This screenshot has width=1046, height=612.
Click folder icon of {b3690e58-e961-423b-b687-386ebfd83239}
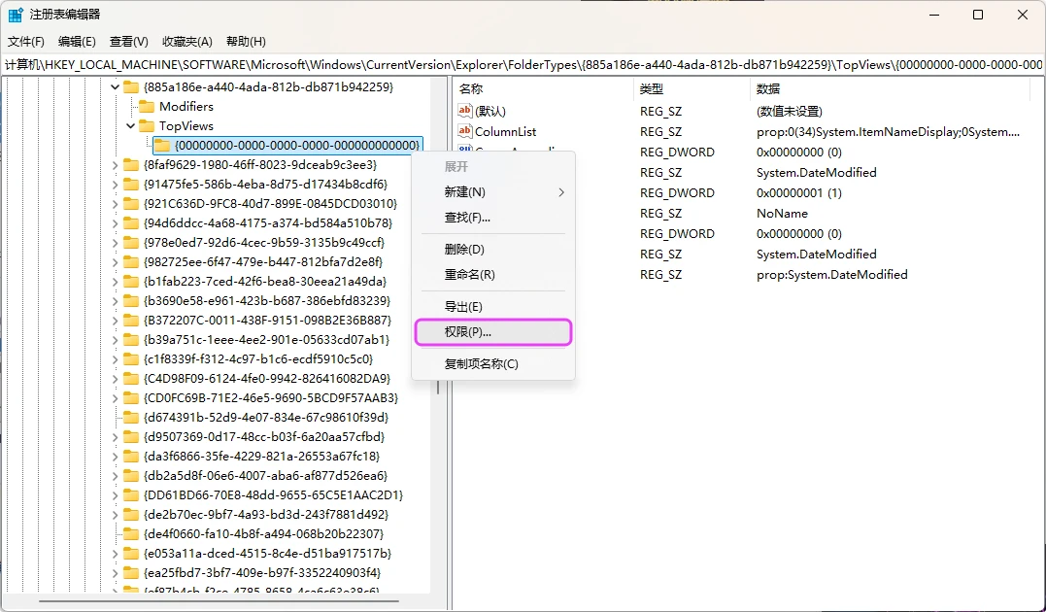click(131, 301)
